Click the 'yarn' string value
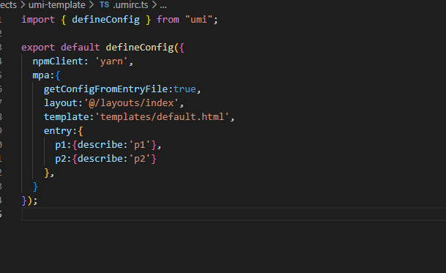 [111, 61]
